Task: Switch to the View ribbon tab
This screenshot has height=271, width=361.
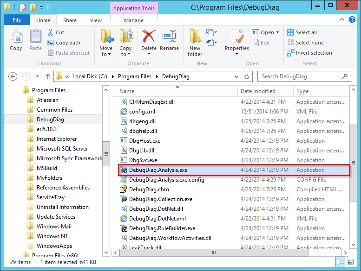Action: (x=96, y=20)
